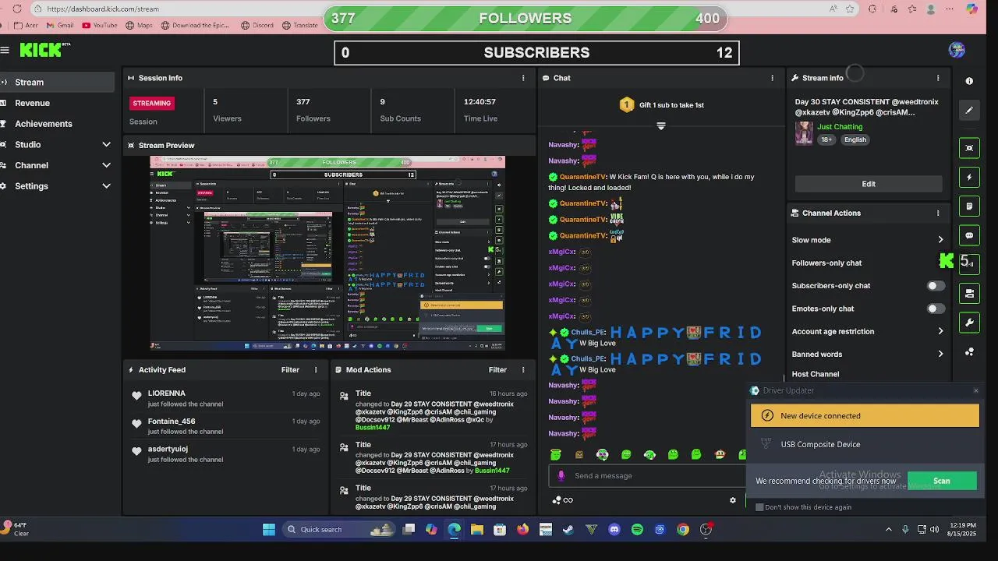The width and height of the screenshot is (998, 561).
Task: Click the chat settings gear icon
Action: [x=732, y=500]
